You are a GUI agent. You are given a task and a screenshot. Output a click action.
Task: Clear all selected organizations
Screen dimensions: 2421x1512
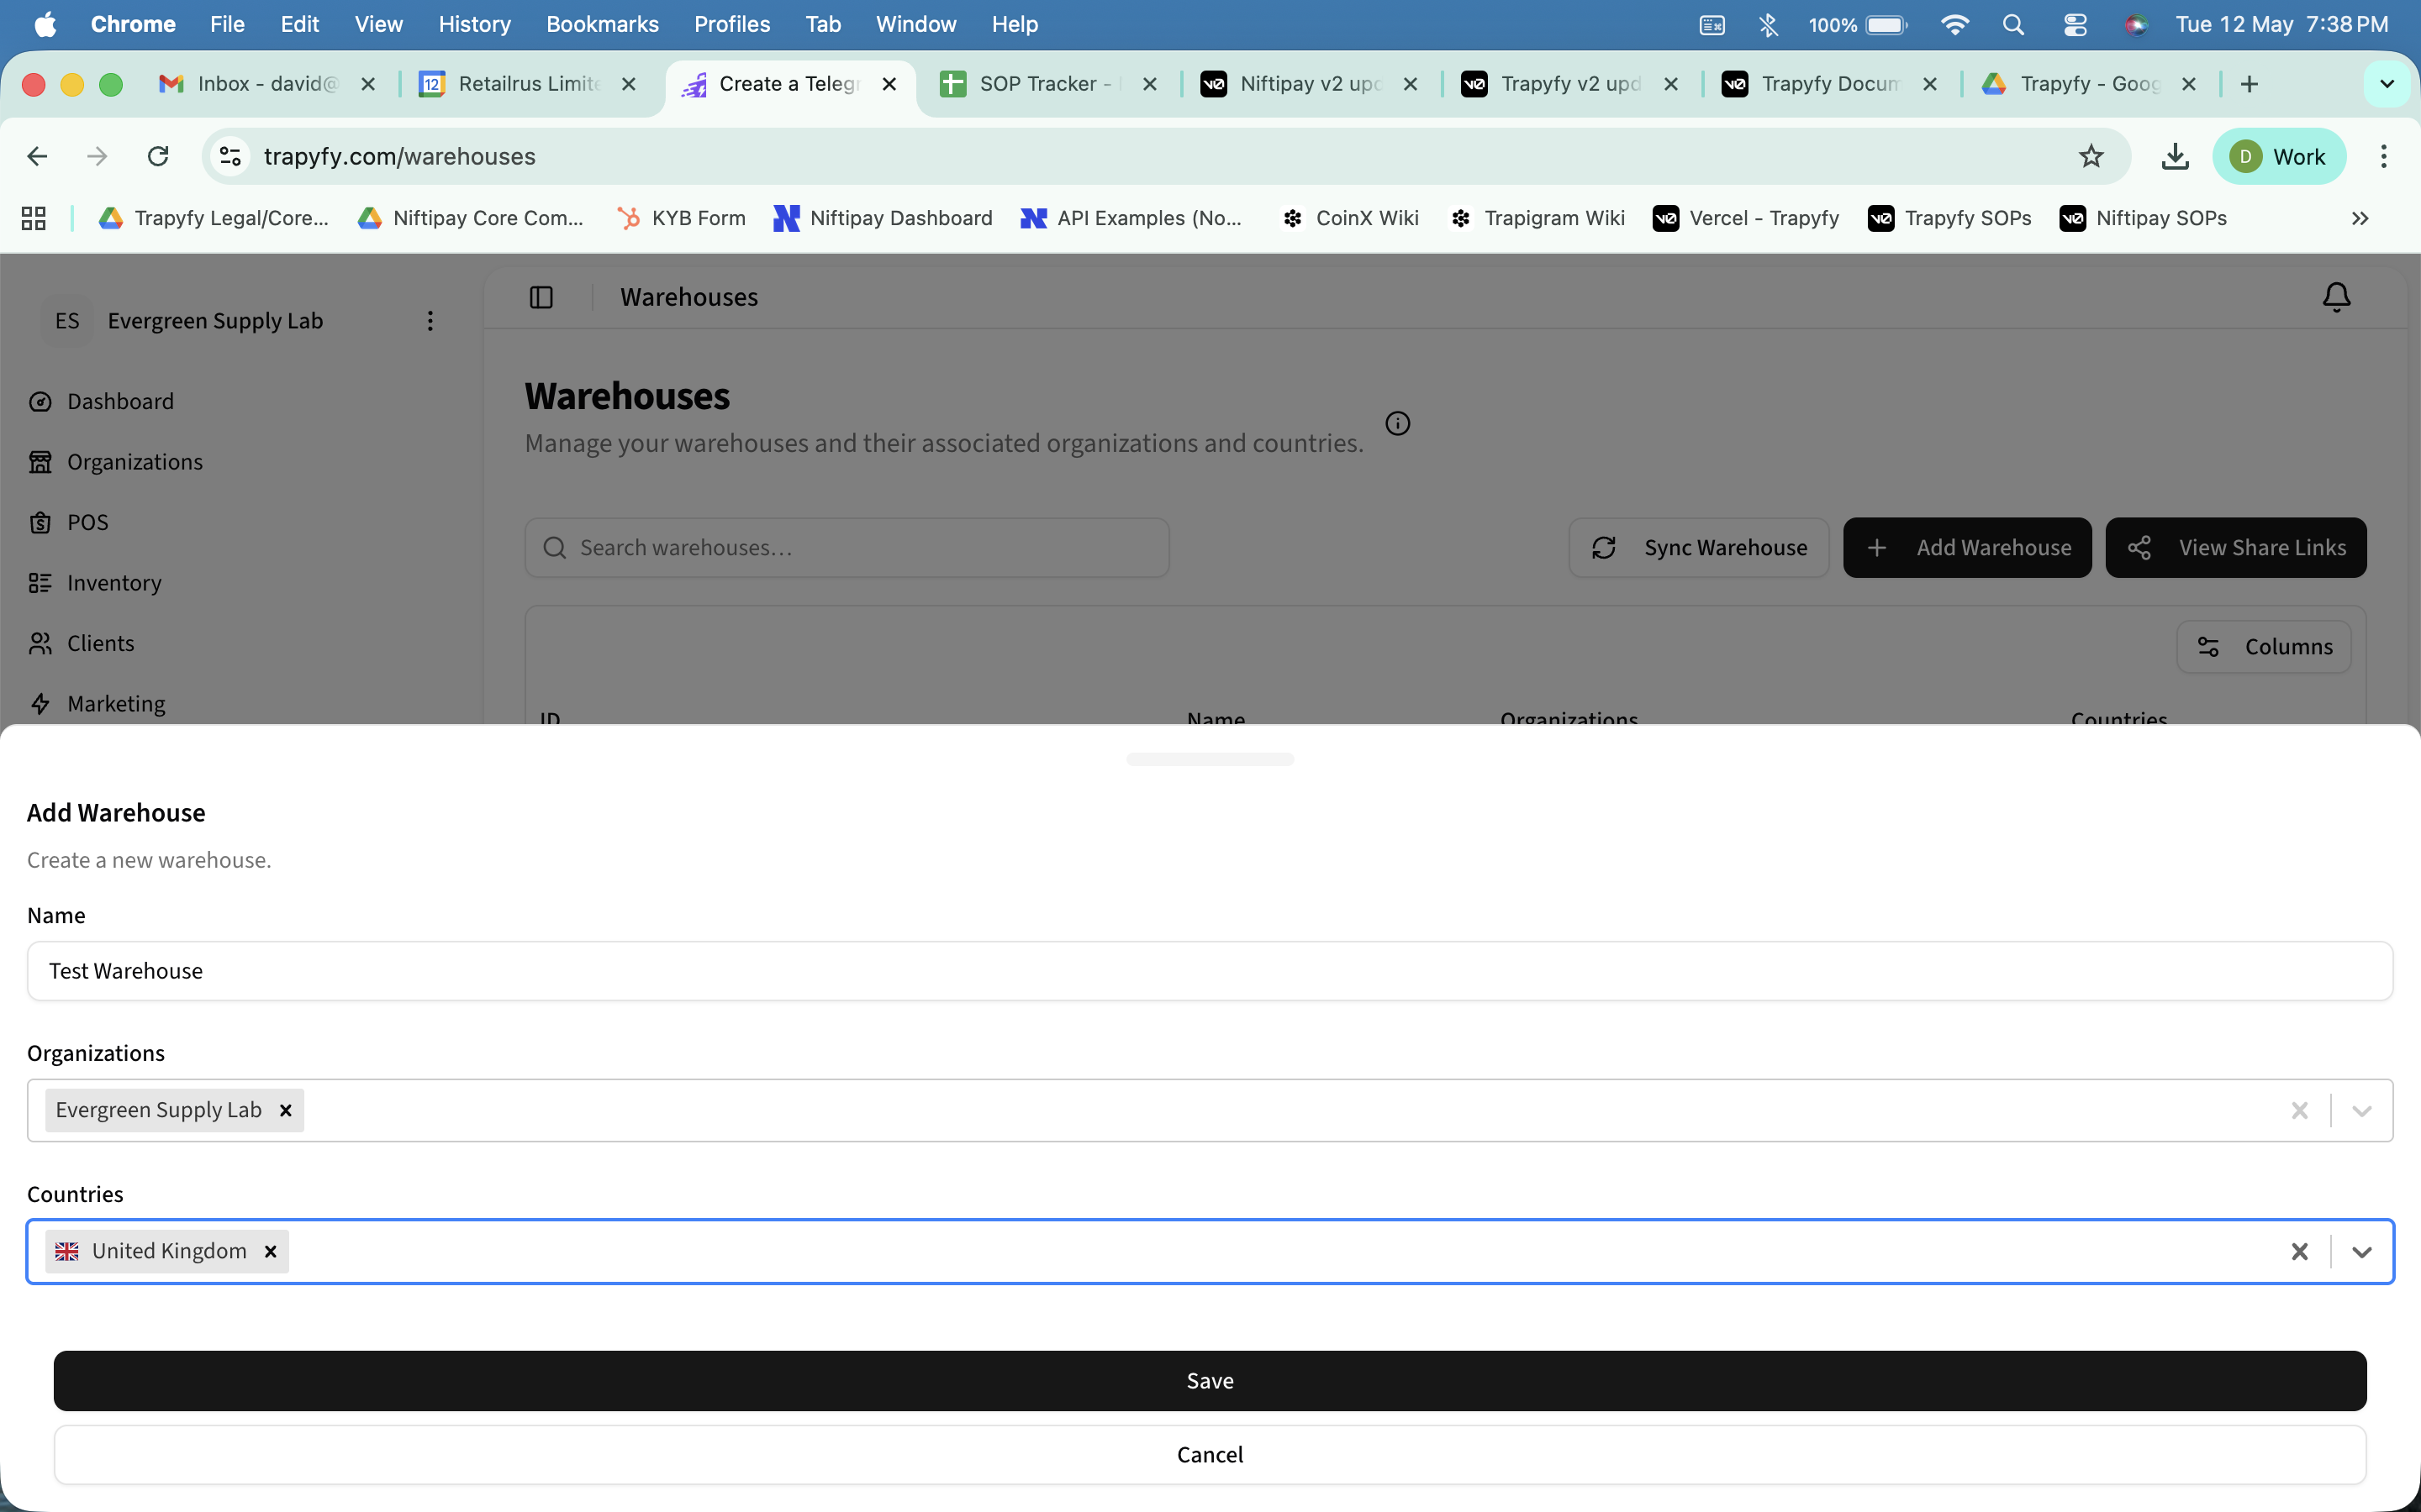[x=2299, y=1110]
